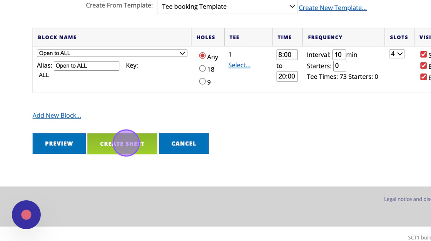Expand the Open to ALL block name dropdown
431x241 pixels.
112,53
